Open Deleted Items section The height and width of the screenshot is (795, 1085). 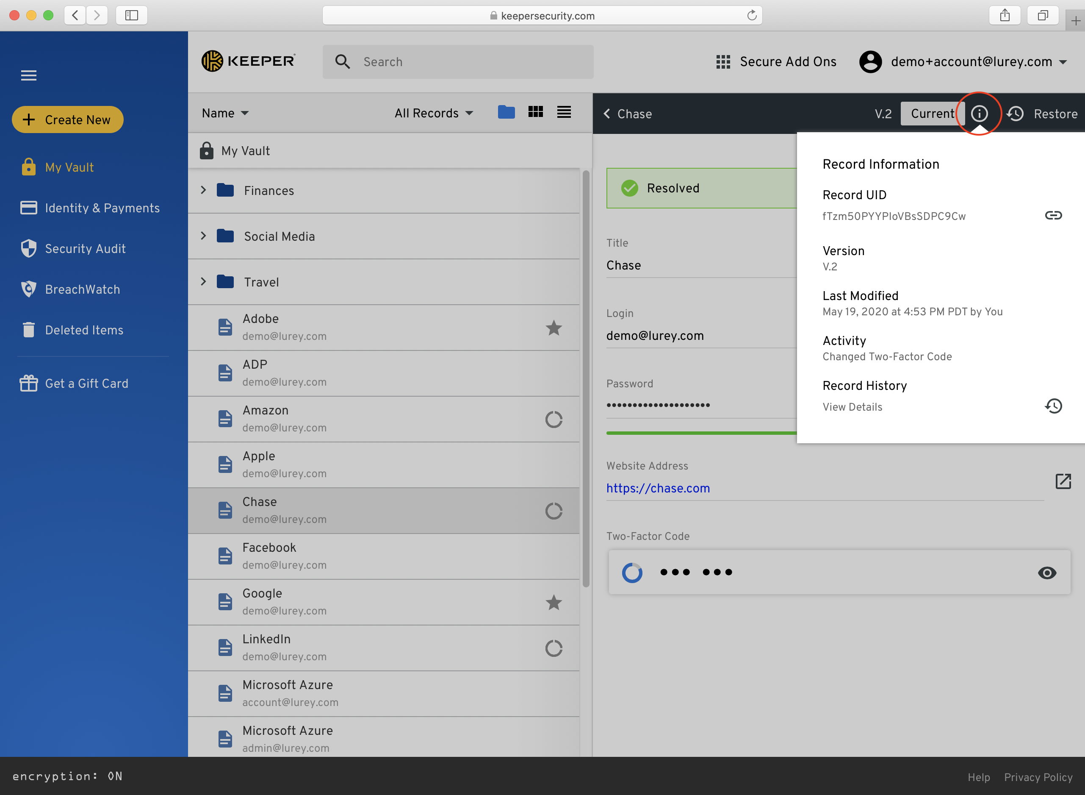(x=72, y=330)
